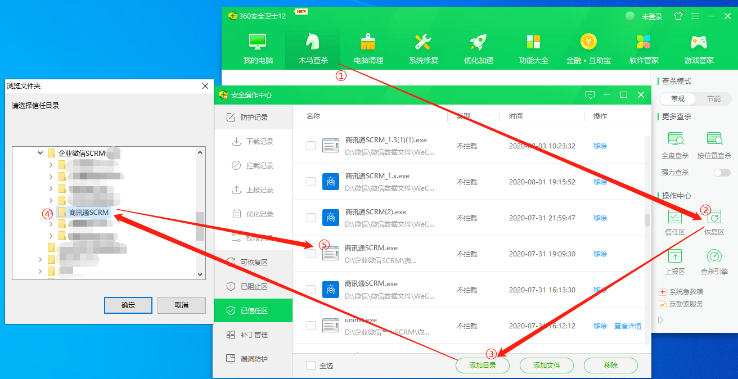
Task: Switch to 已阻止区 tab
Action: [253, 286]
